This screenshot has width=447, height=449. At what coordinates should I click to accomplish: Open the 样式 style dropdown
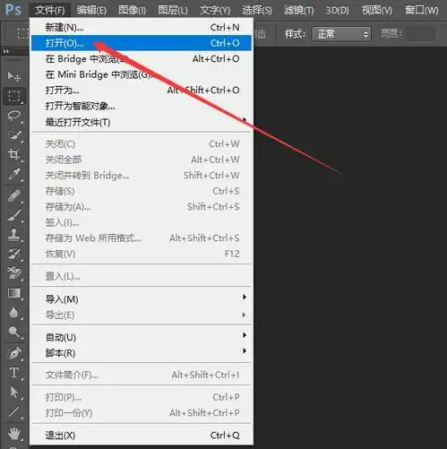click(x=341, y=34)
